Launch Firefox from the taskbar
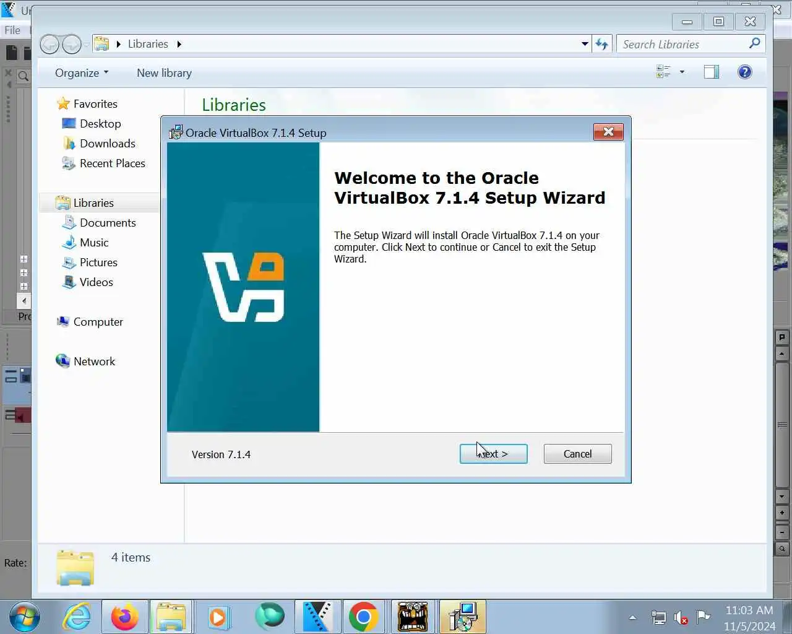The height and width of the screenshot is (634, 792). point(124,617)
